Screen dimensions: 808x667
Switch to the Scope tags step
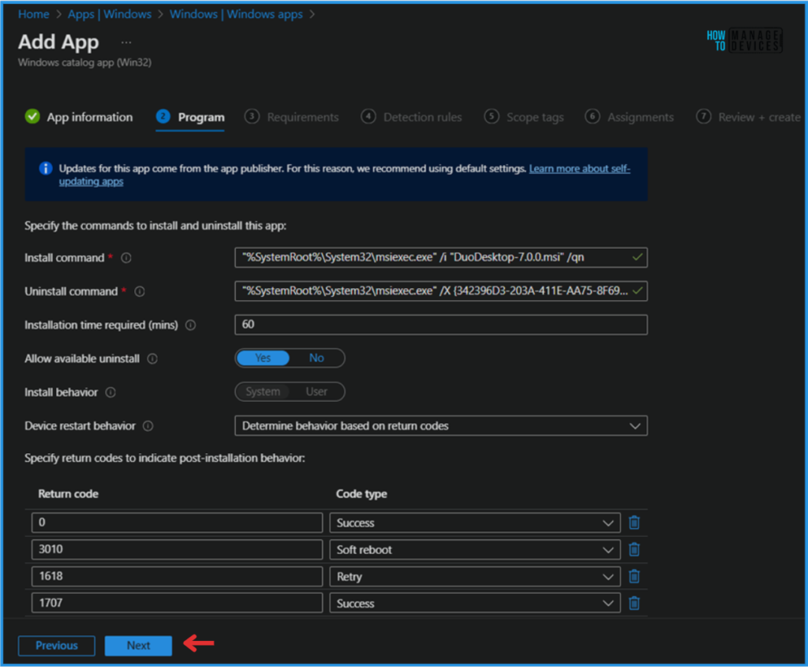click(524, 118)
